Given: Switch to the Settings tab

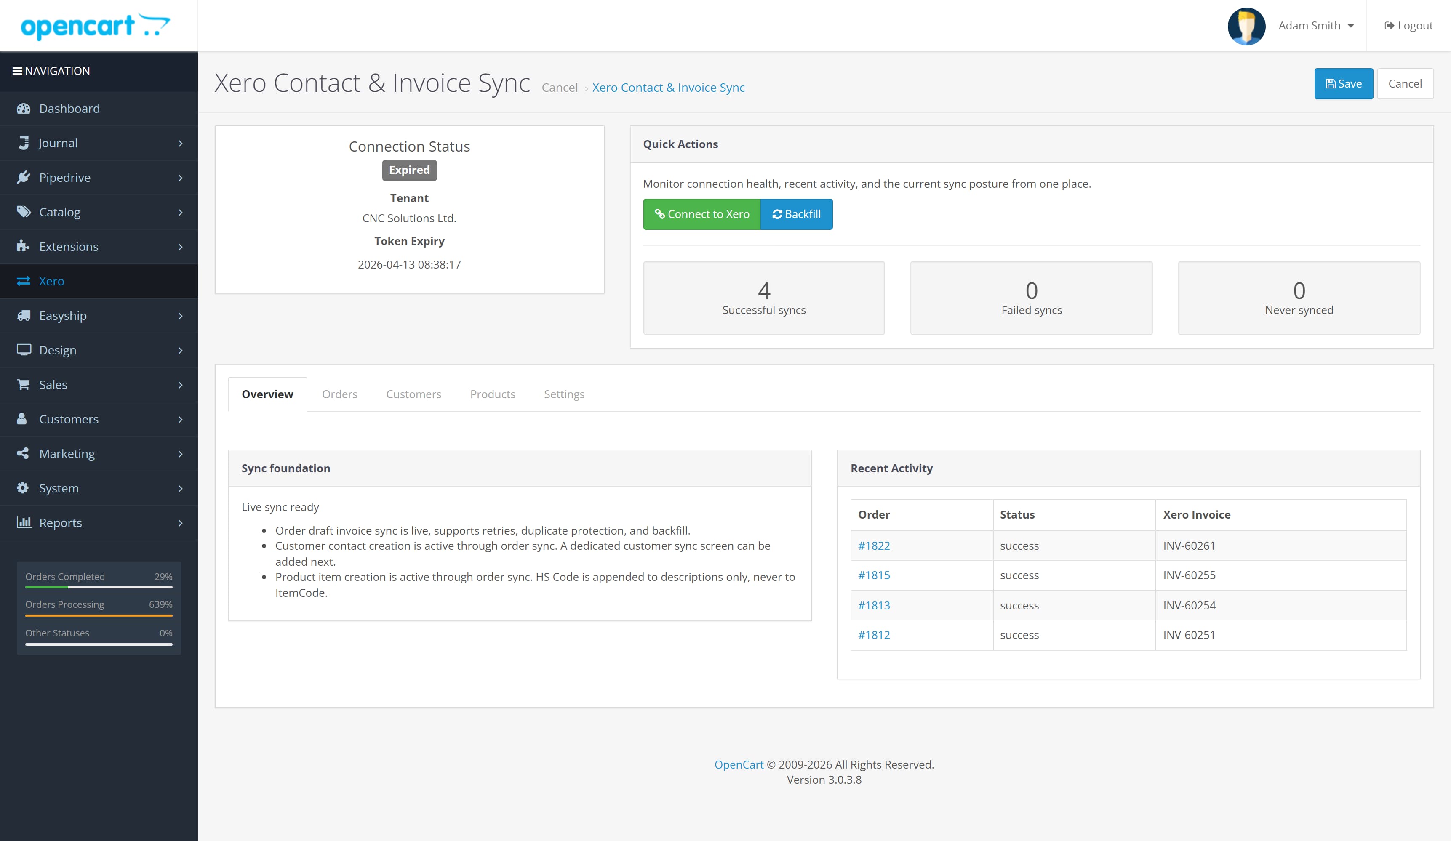Looking at the screenshot, I should [564, 394].
